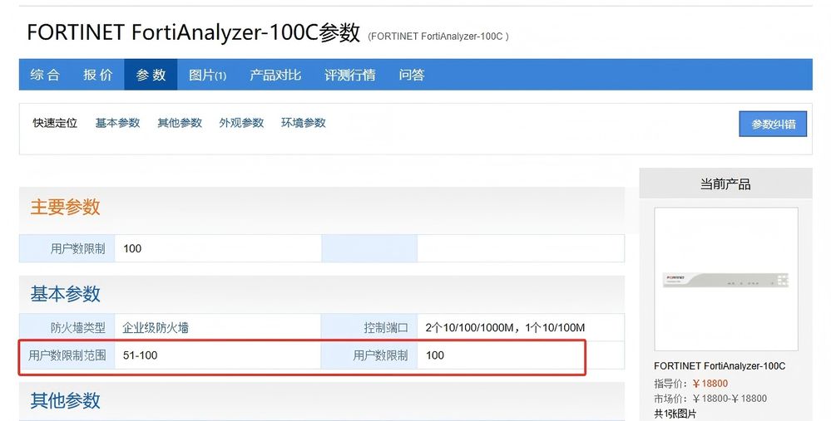Click the 51-100 user range value
The height and width of the screenshot is (421, 831).
click(x=141, y=355)
